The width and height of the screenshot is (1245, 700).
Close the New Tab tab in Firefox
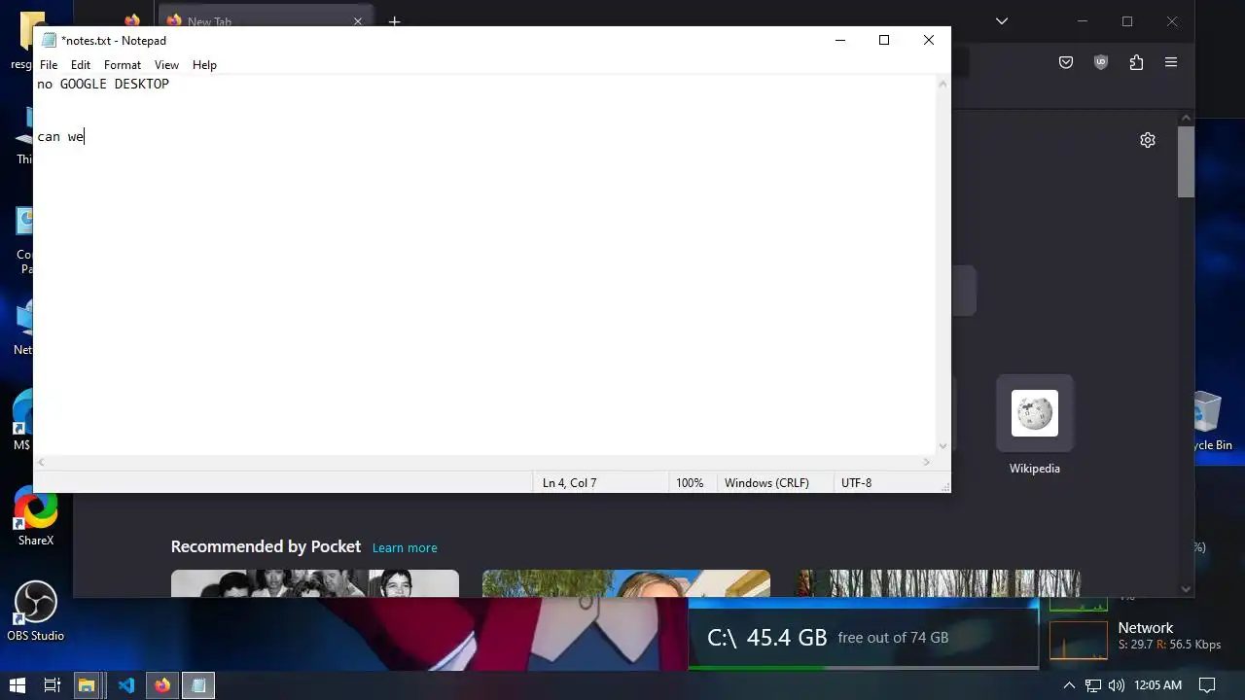(358, 20)
